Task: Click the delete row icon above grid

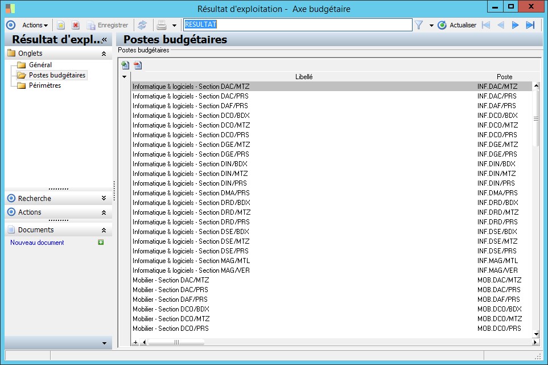Action: point(138,65)
